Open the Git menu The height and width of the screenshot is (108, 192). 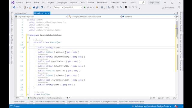[x=43, y=2]
